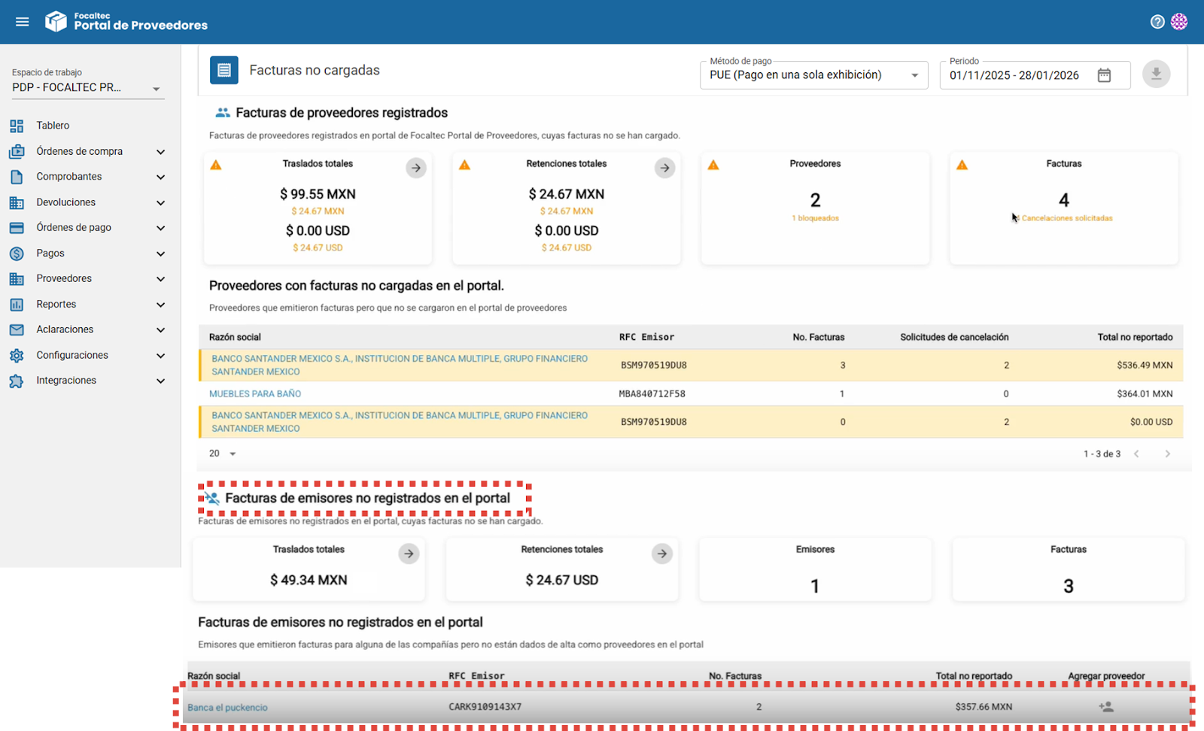
Task: Open the Espacio de trabajo dropdown
Action: [88, 88]
